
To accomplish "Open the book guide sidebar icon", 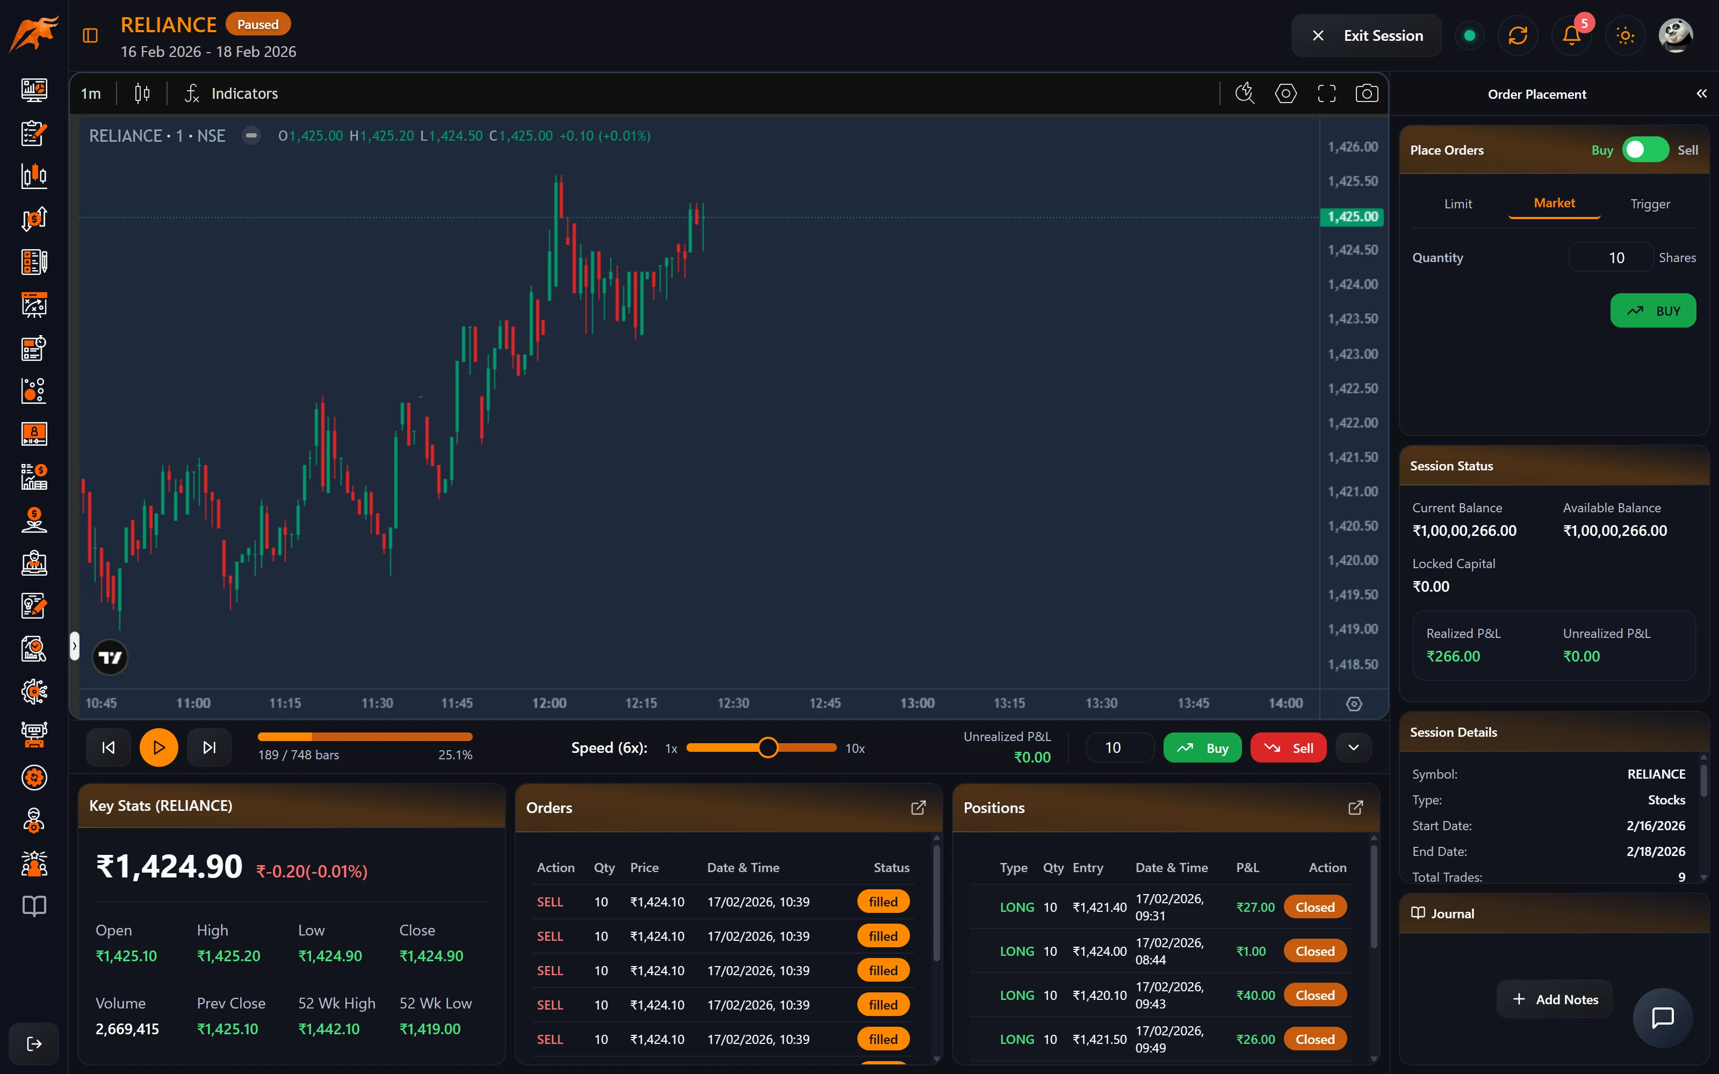I will click(34, 906).
